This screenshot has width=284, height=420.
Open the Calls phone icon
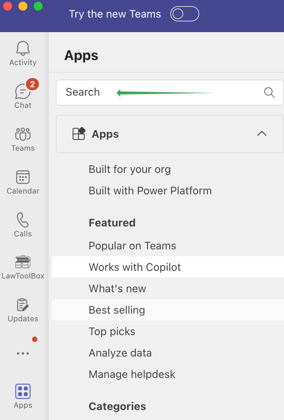(x=23, y=220)
